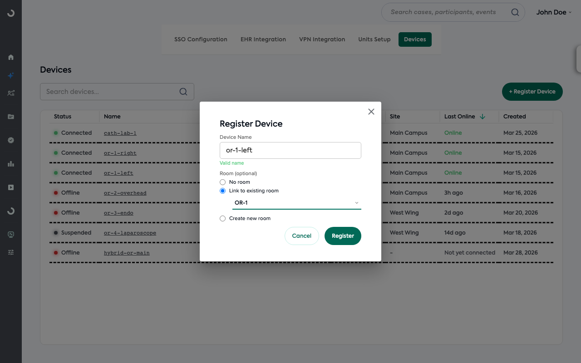Open the participants icon in the sidebar
This screenshot has width=581, height=363.
pos(10,93)
